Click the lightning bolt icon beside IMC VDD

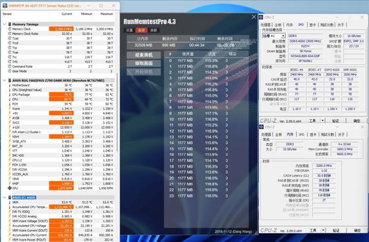click(x=10, y=155)
